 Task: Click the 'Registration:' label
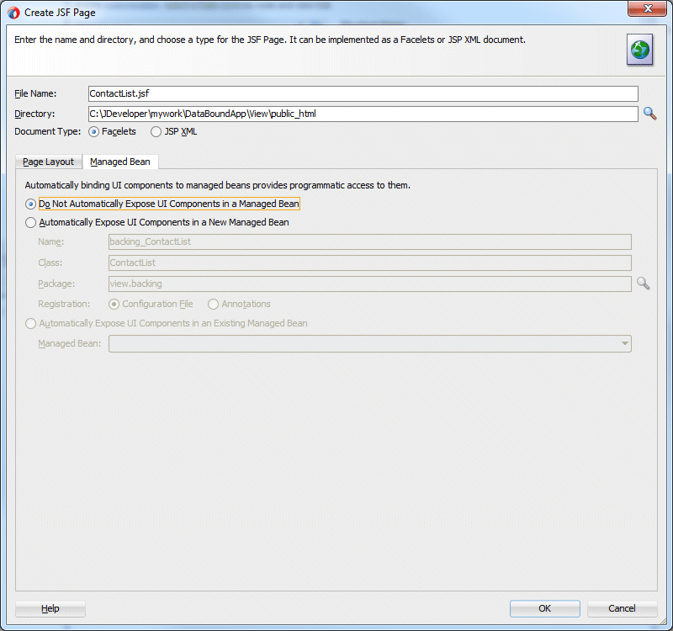tap(64, 304)
